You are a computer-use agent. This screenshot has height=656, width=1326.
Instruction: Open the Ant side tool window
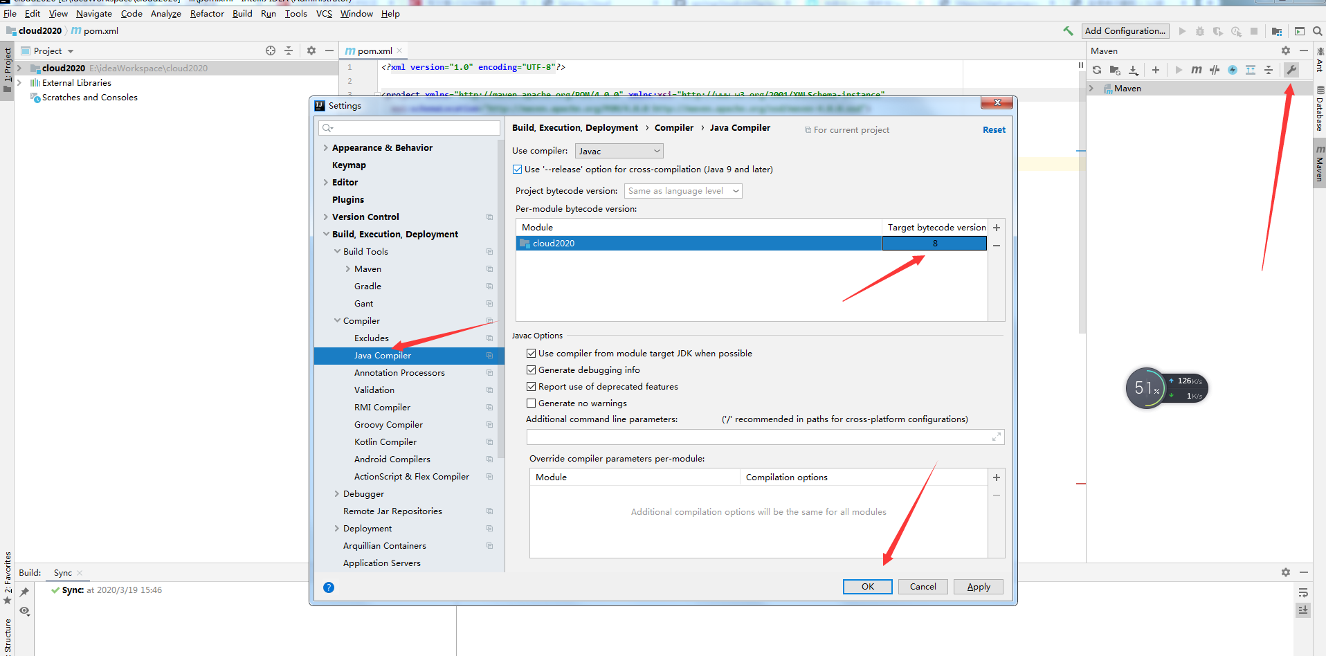pyautogui.click(x=1320, y=60)
